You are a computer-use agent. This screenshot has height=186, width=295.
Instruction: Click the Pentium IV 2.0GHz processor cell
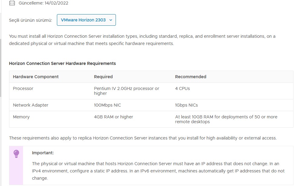(126, 91)
